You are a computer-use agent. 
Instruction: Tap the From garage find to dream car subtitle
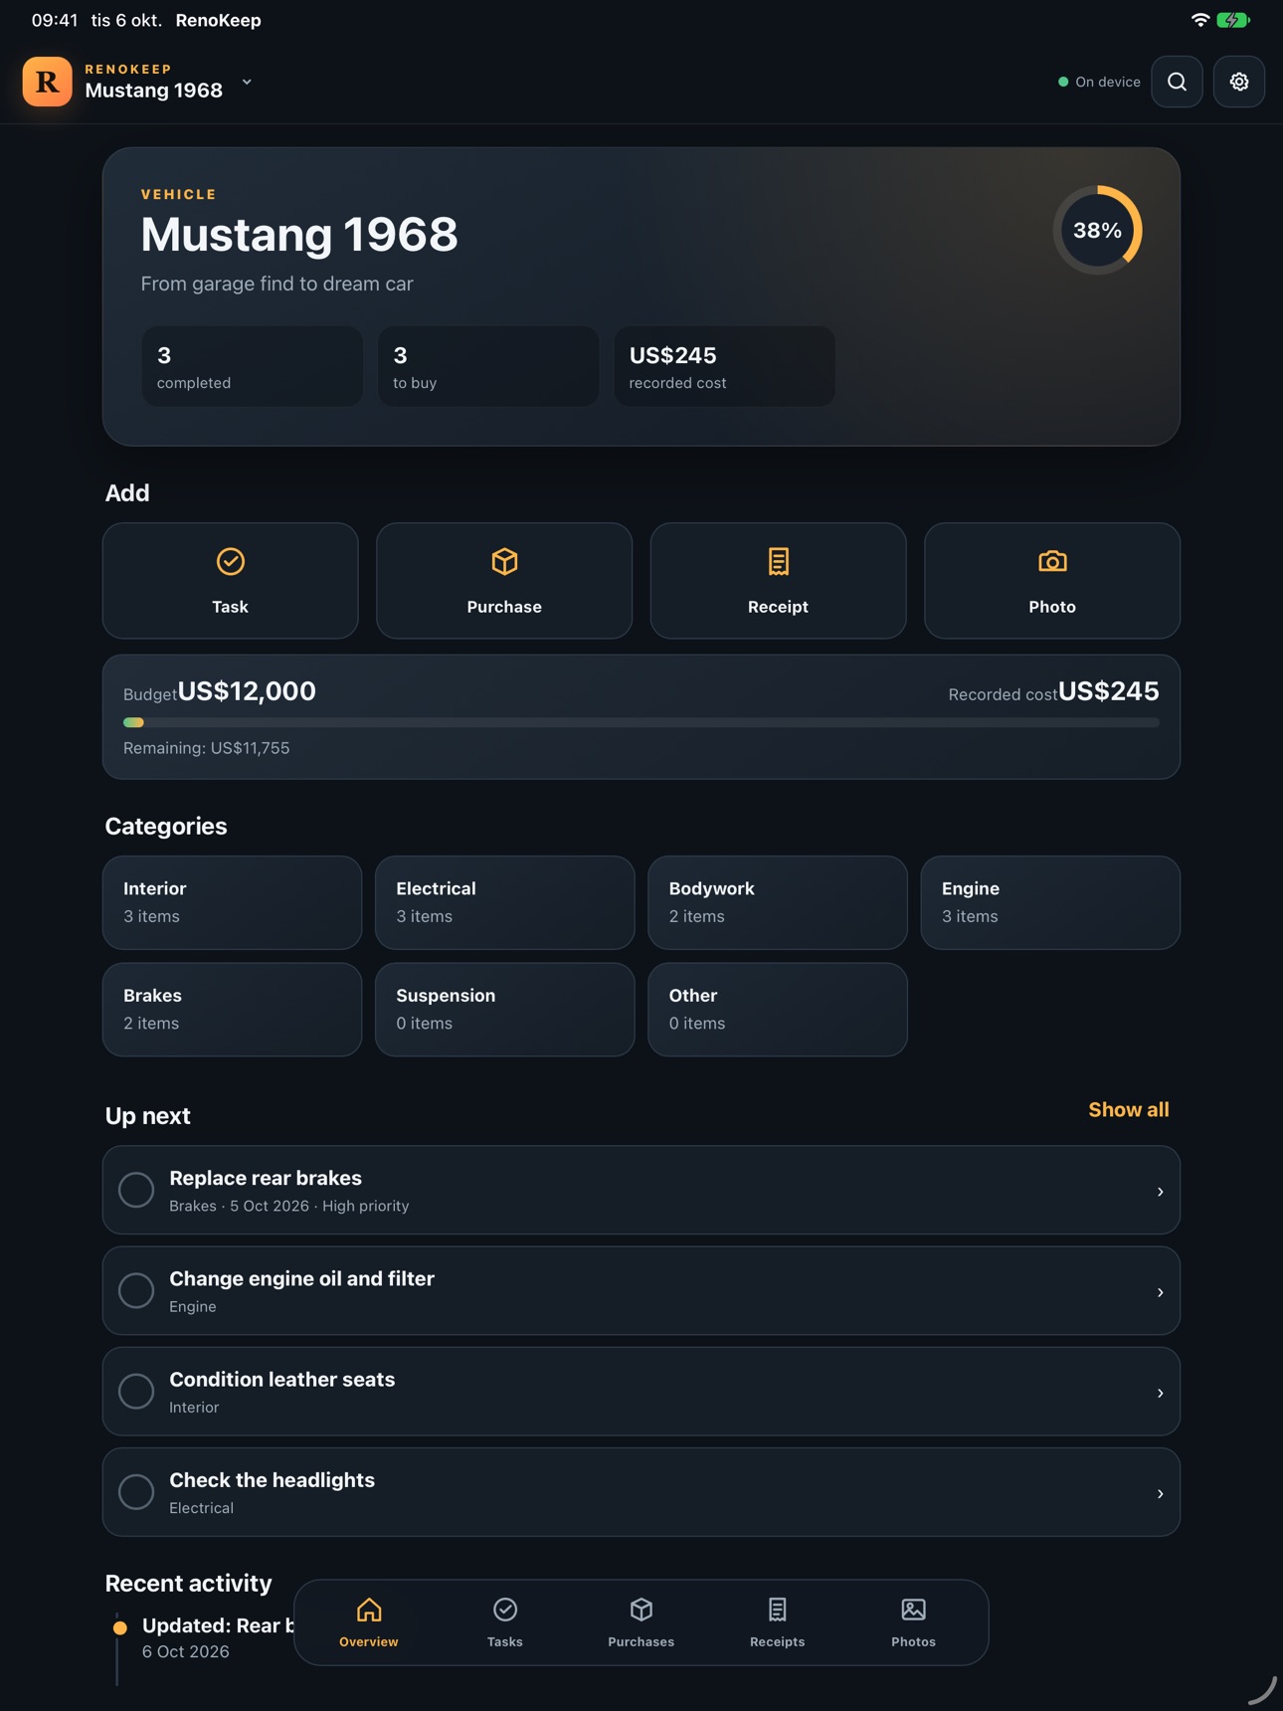click(x=276, y=284)
